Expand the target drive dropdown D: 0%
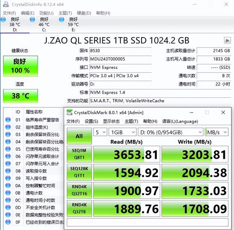Viewport: 234px width, 230px height. [x=170, y=132]
